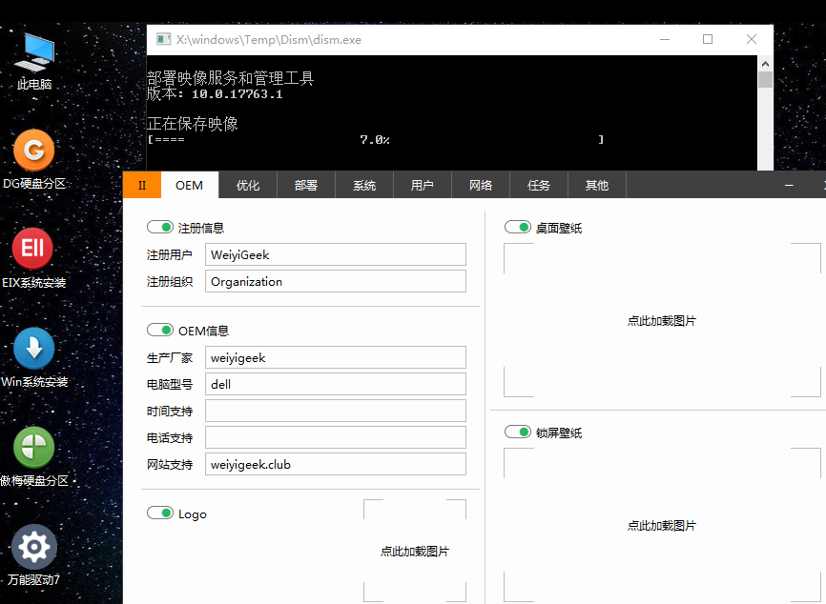
Task: Go to the 部署 tab
Action: coord(306,185)
